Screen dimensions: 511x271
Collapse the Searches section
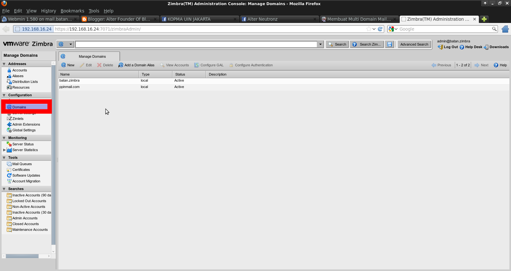4,189
